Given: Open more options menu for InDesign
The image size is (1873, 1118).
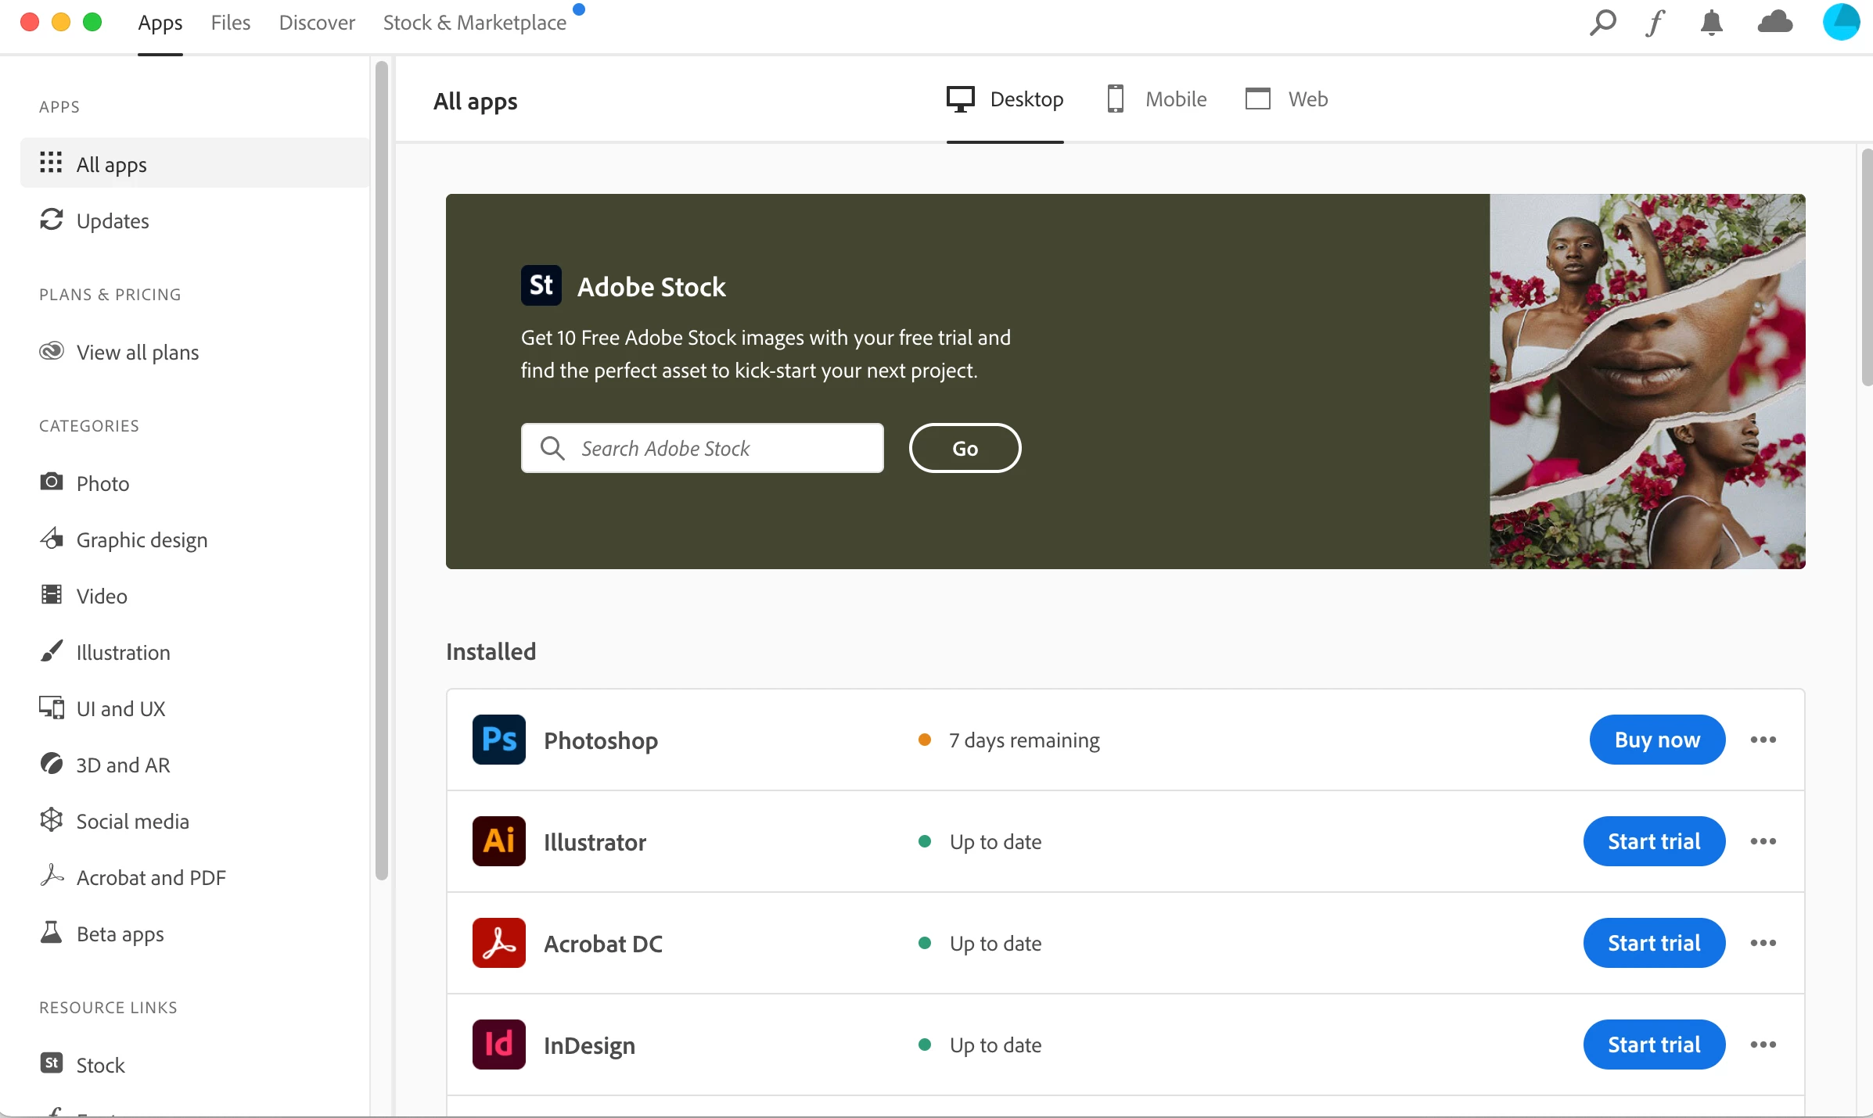Looking at the screenshot, I should pos(1763,1045).
